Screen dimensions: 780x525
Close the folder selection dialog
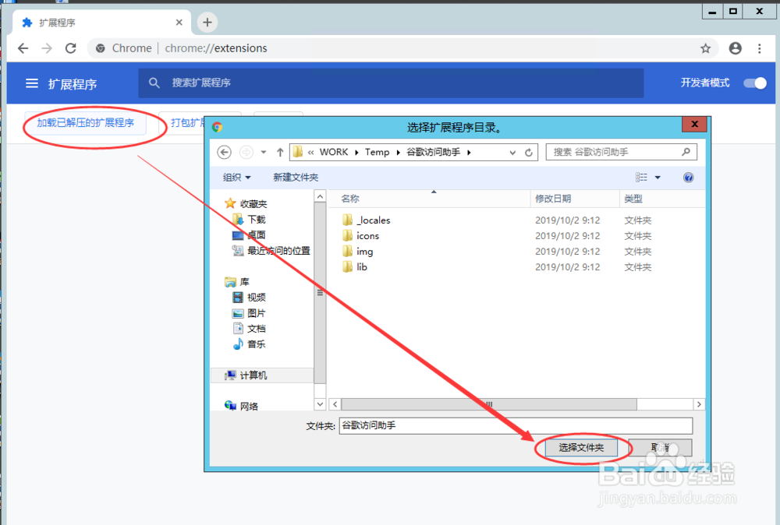point(694,124)
